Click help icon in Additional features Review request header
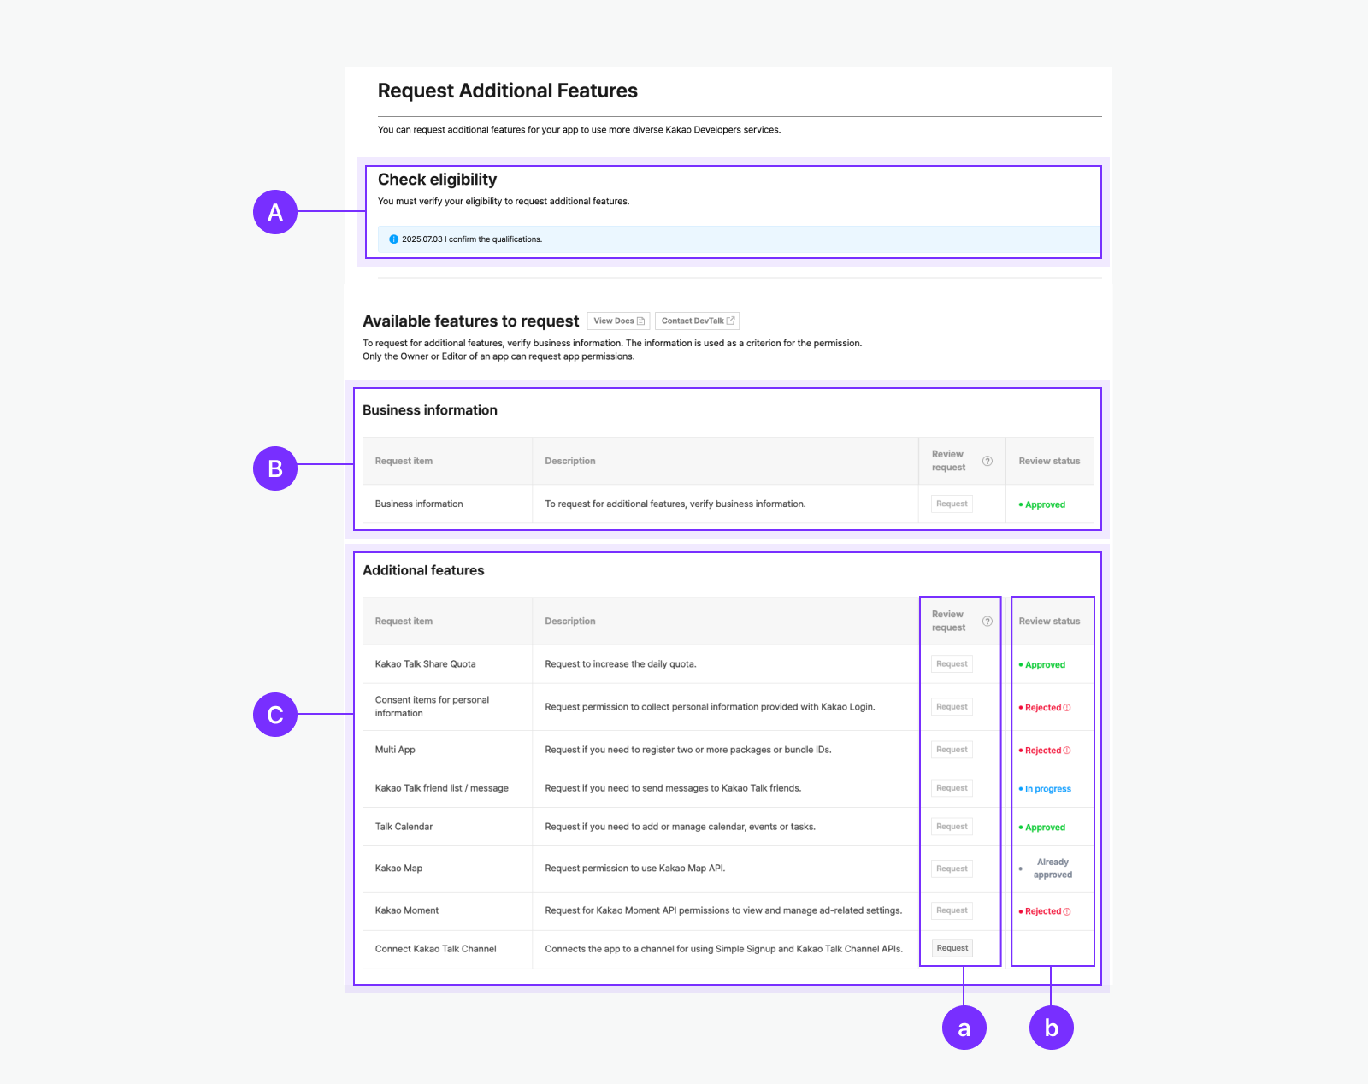Screen dimensions: 1368x1084 tap(988, 622)
